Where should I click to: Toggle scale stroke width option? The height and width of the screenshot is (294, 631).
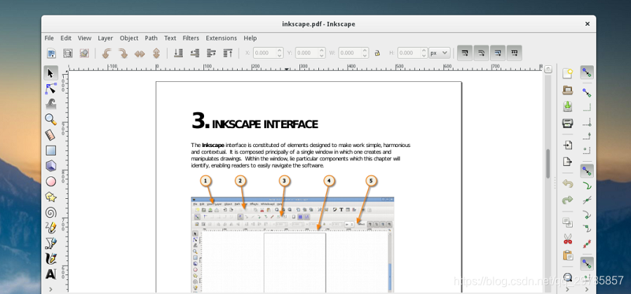[465, 53]
